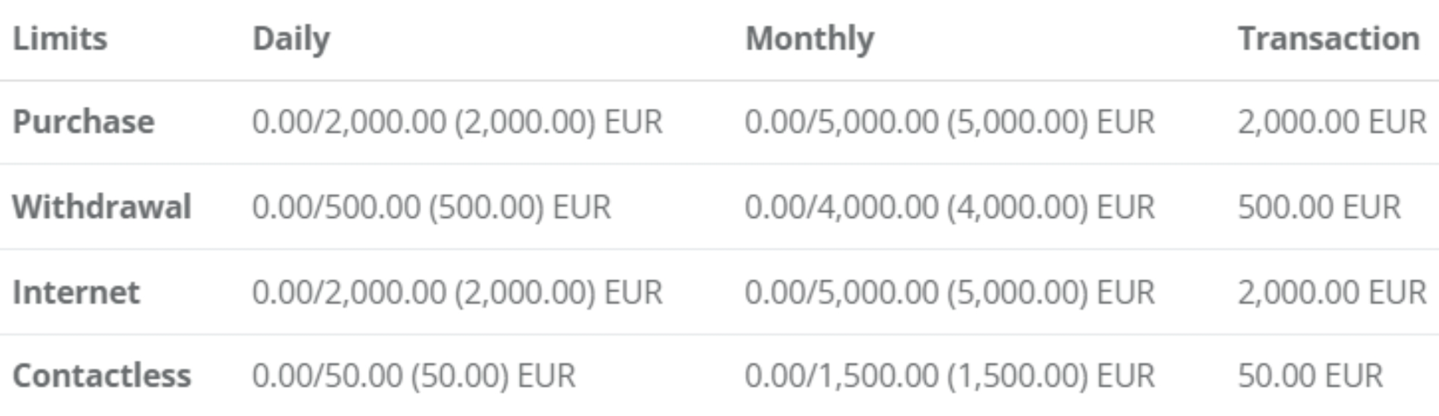Click the Transaction column header
Screen dimensions: 1439x416
click(x=1328, y=39)
